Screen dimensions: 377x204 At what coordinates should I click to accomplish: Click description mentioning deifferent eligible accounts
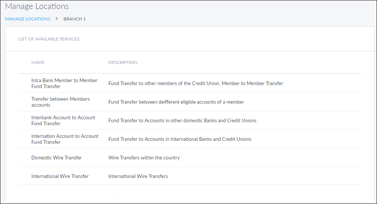pyautogui.click(x=176, y=102)
